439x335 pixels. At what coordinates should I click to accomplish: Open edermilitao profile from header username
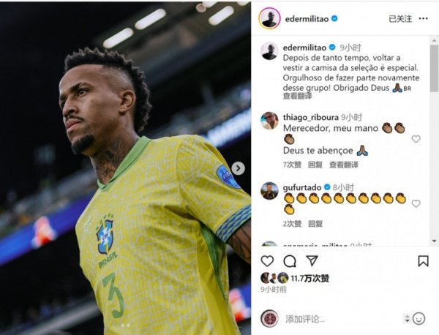307,19
